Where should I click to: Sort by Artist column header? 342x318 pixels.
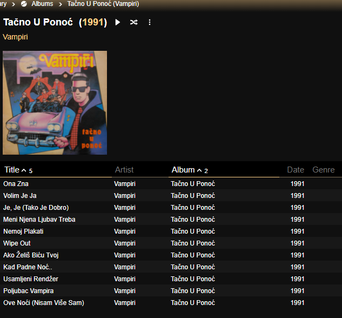point(124,170)
